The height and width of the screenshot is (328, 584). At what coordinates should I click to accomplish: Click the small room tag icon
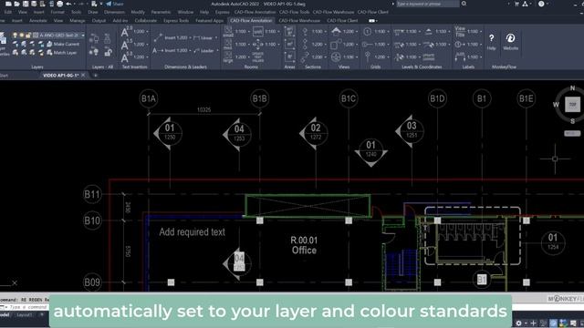point(228,32)
